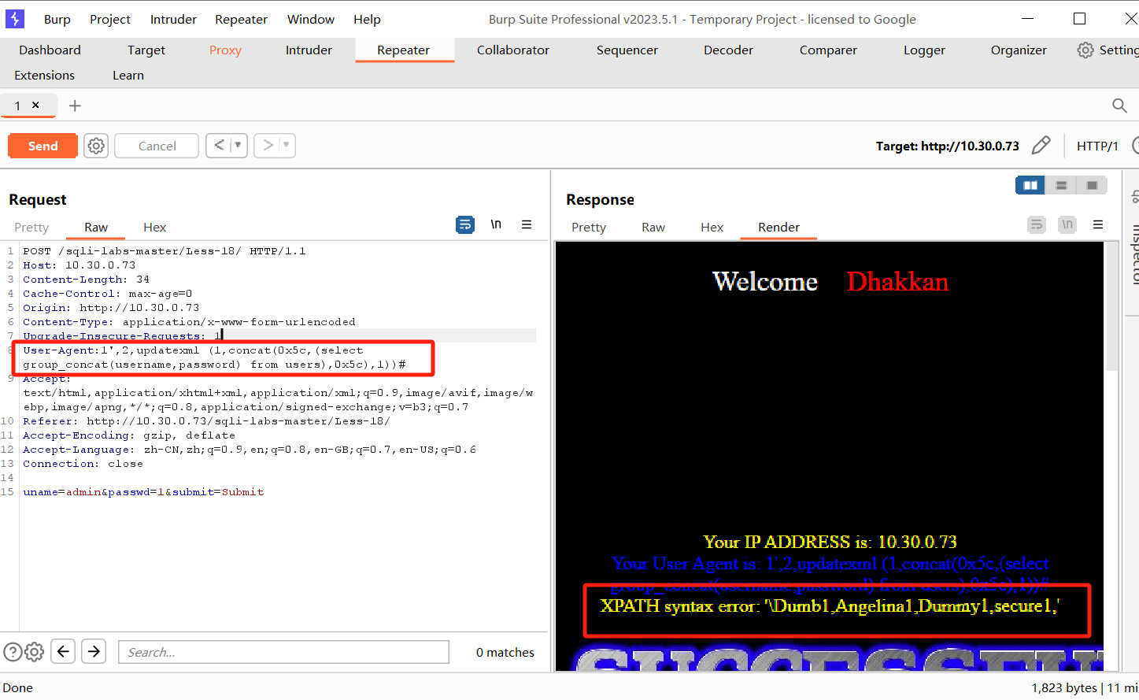This screenshot has height=700, width=1139.
Task: Open the Help menu
Action: [367, 19]
